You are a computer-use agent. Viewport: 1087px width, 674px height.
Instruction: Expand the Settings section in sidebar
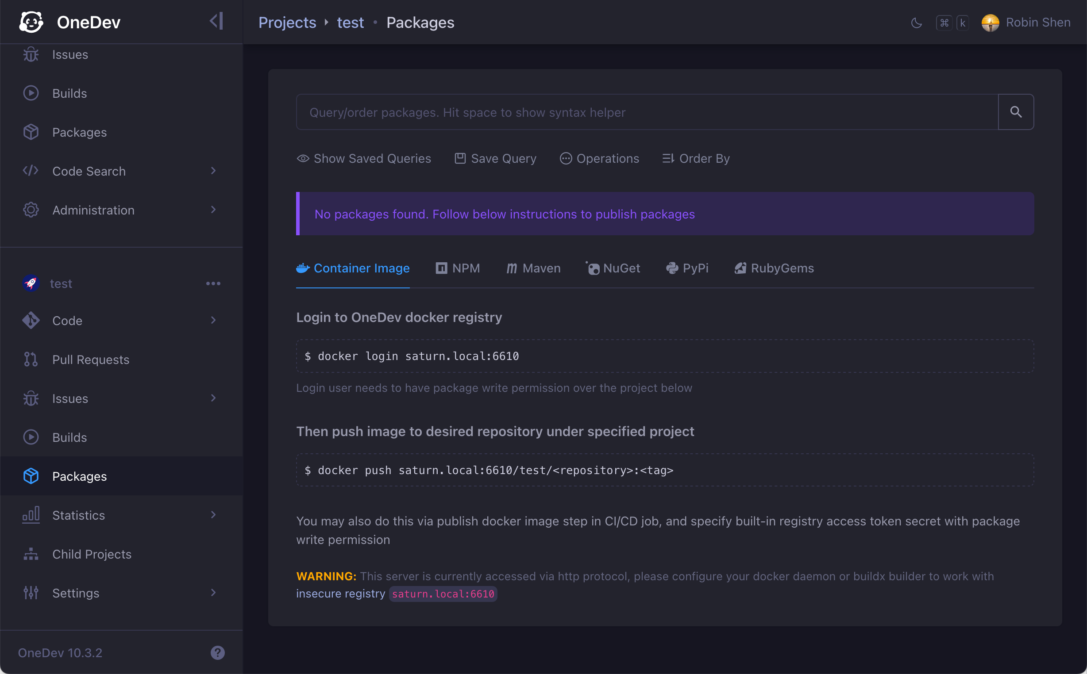point(213,593)
